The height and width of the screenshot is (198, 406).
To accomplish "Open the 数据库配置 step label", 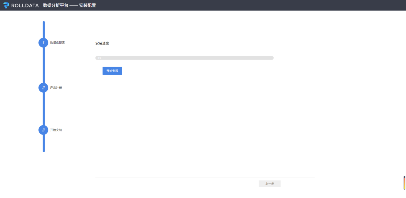I will 57,43.
